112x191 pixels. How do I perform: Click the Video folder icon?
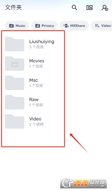[x=15, y=121]
